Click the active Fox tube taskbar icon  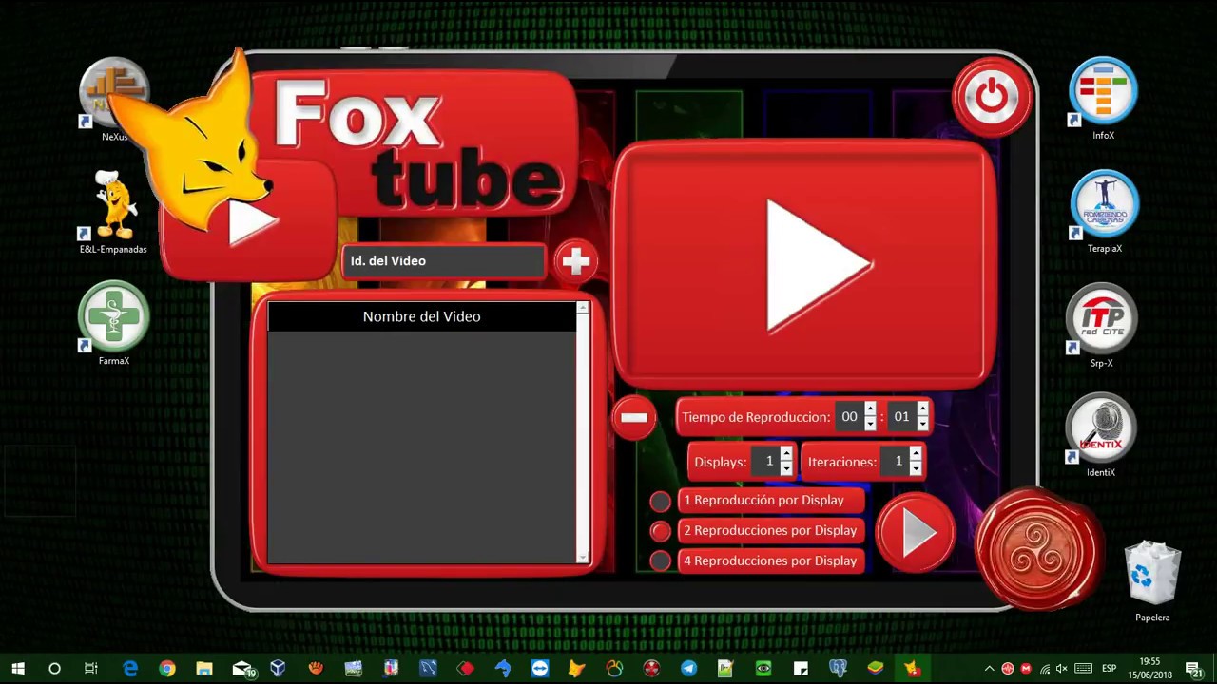pos(913,669)
